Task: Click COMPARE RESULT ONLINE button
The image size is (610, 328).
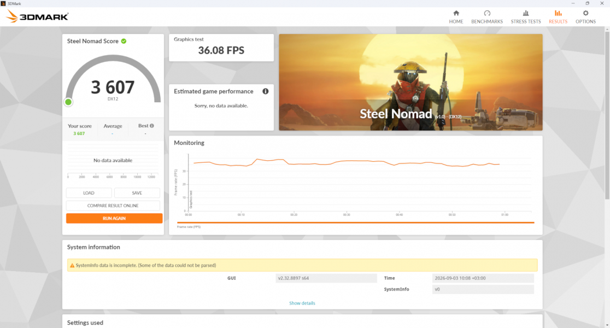Action: pos(113,206)
